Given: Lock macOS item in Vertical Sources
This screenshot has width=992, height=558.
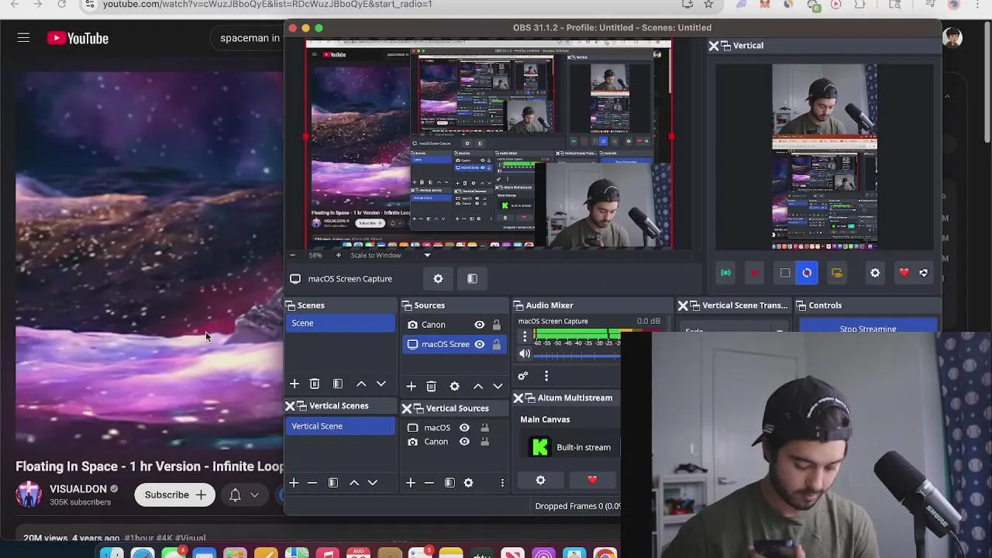Looking at the screenshot, I should coord(484,428).
